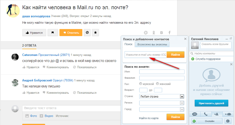Open the Андрей Бобровский profile link
This screenshot has width=235, height=125.
(x=37, y=80)
